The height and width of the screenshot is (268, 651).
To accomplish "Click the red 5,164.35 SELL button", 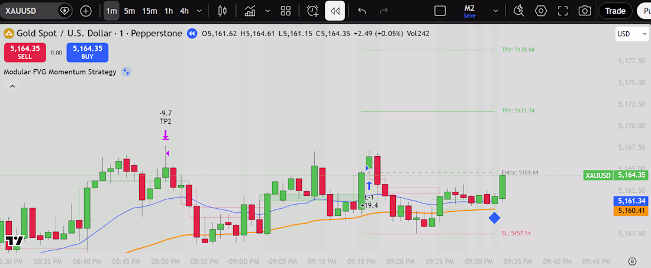I will pos(24,52).
